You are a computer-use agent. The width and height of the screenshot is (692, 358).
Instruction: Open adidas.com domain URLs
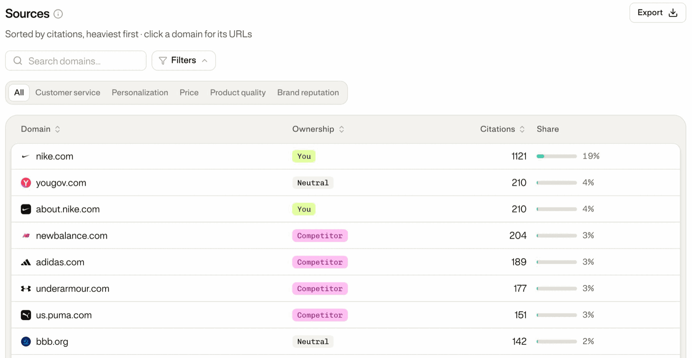(60, 262)
